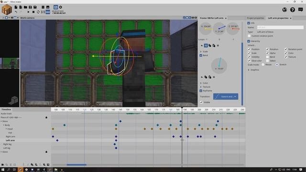Reset the bend angle arrow icon

[202, 77]
